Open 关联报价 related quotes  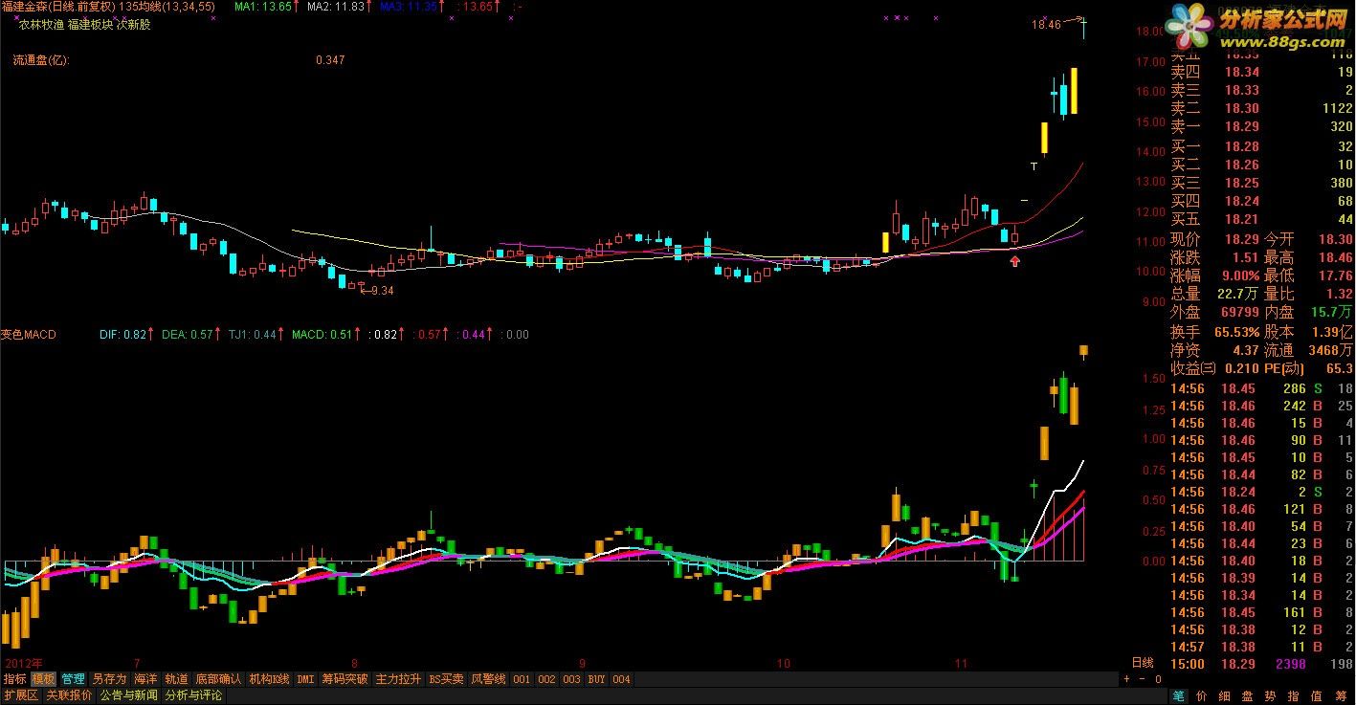(x=69, y=695)
